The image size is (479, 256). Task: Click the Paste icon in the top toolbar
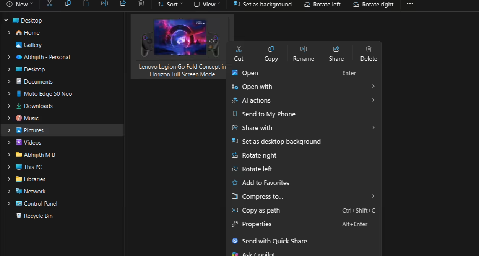(86, 3)
